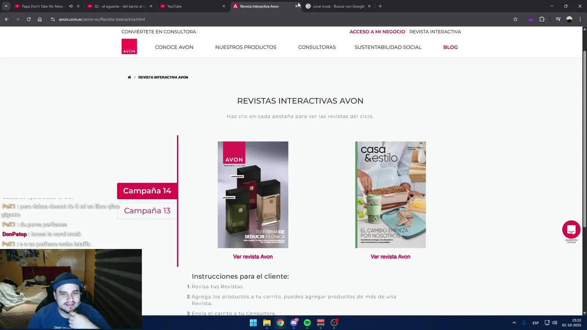View site information icon in address bar
Viewport: 587px width, 330px height.
[53, 19]
